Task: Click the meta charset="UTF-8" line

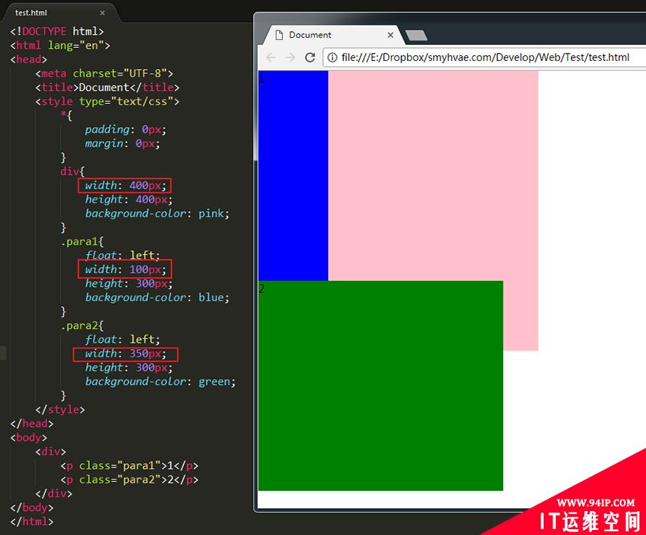Action: pyautogui.click(x=105, y=73)
